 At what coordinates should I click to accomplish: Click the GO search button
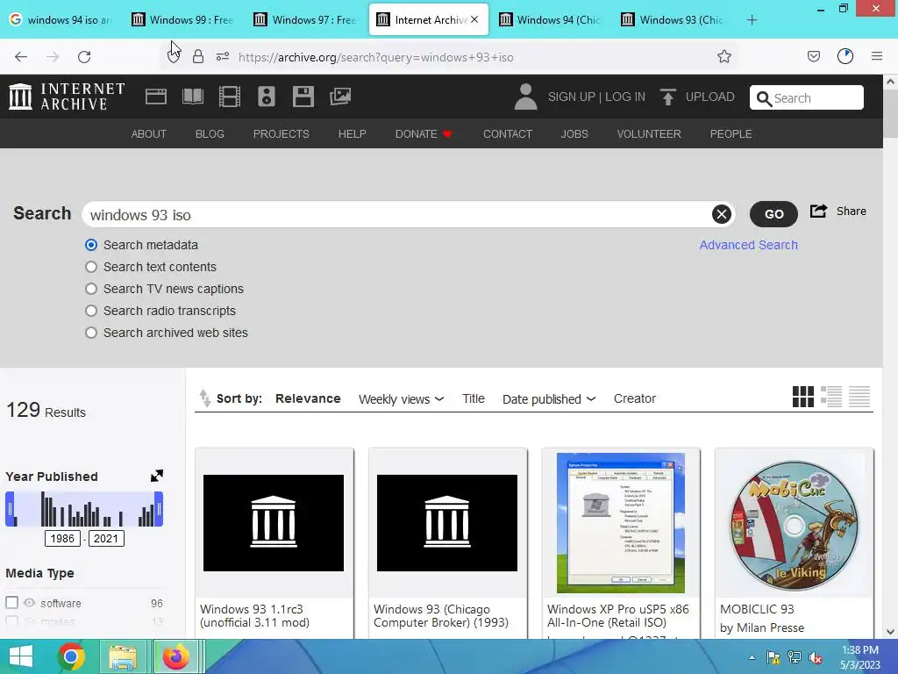pos(773,214)
